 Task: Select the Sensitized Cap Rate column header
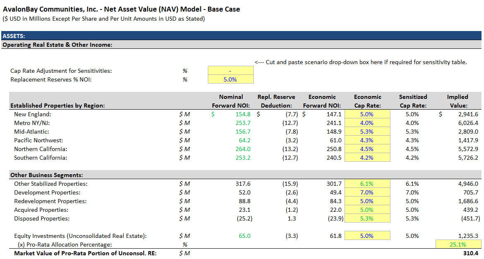(x=413, y=101)
